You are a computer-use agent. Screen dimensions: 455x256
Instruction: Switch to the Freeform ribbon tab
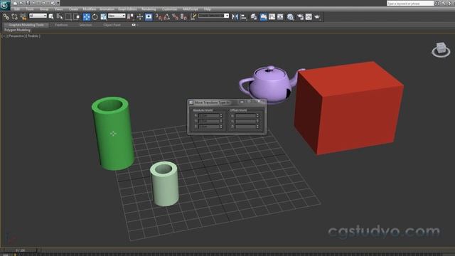click(61, 25)
